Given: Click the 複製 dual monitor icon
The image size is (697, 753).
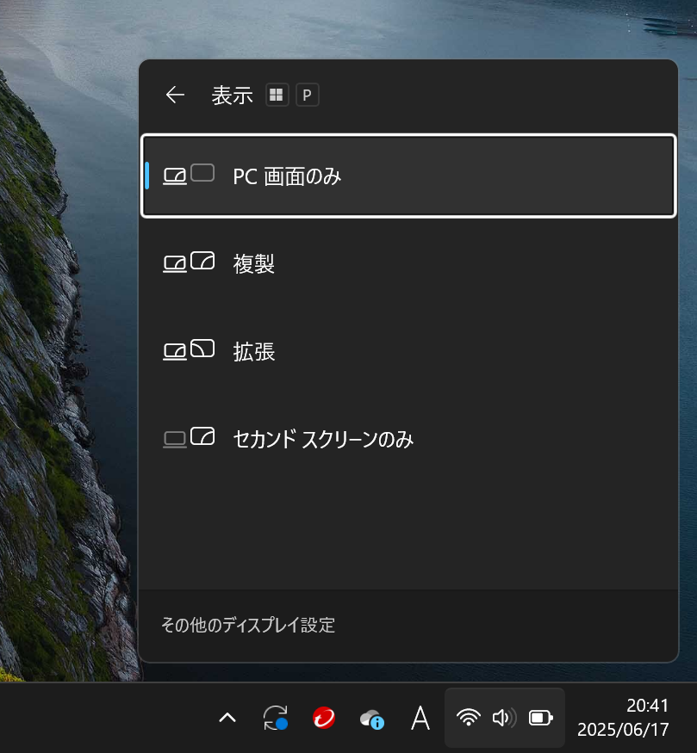Looking at the screenshot, I should pyautogui.click(x=189, y=262).
